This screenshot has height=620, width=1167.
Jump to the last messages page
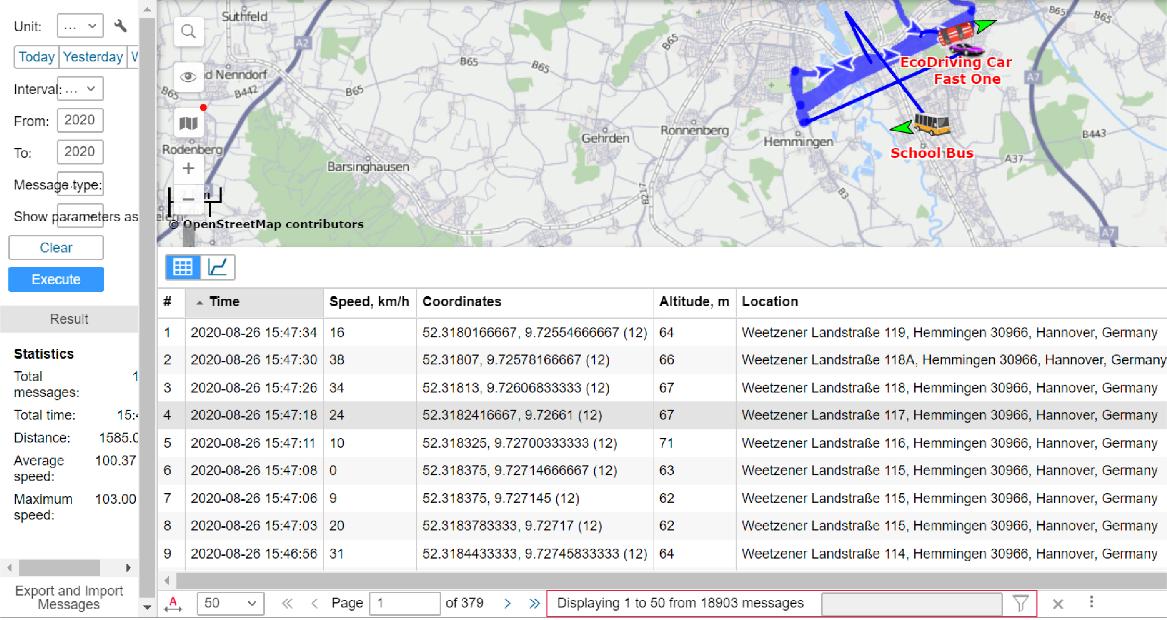point(534,603)
